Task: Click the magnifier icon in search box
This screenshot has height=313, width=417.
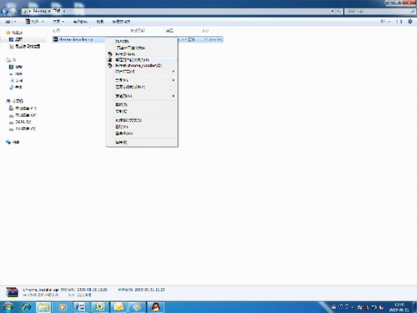Action: click(413, 11)
